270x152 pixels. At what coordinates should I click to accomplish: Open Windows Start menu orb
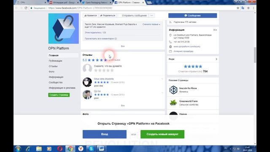coord(18,149)
